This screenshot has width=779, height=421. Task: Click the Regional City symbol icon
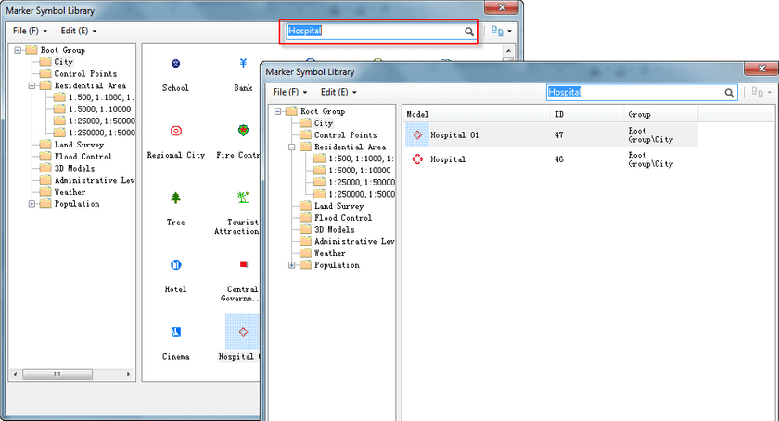175,131
